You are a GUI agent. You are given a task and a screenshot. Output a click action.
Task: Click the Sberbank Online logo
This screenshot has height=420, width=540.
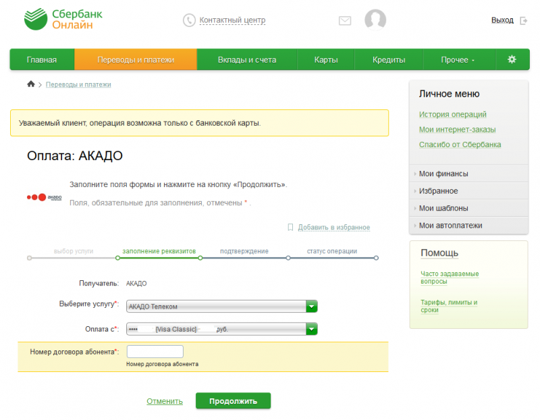63,19
